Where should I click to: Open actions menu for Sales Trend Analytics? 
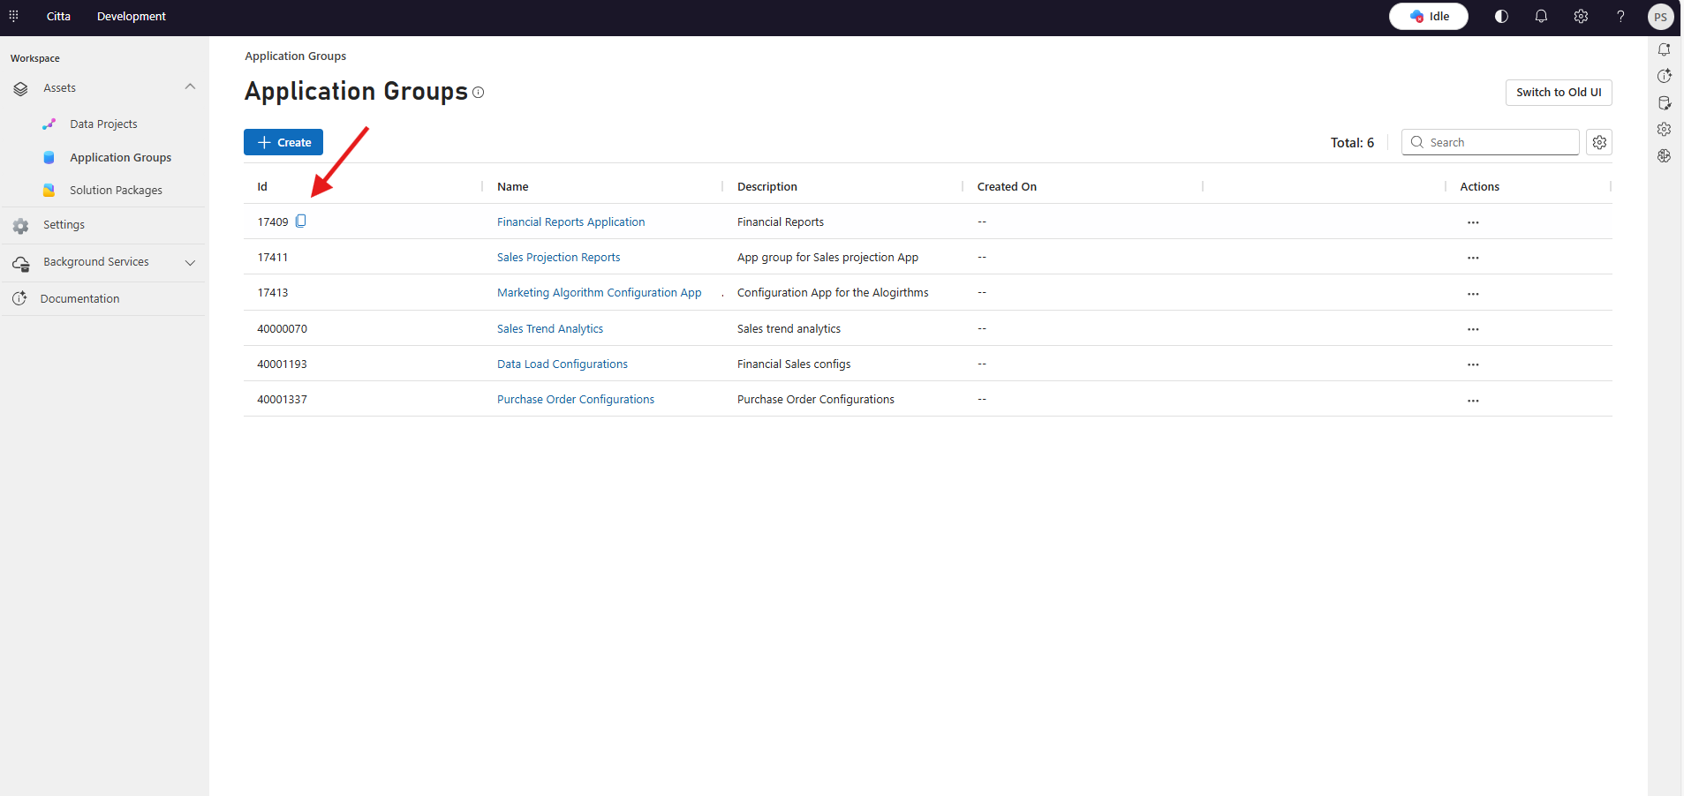[x=1473, y=329]
